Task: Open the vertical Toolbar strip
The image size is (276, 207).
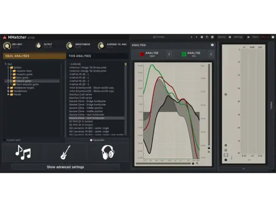Action: pyautogui.click(x=271, y=105)
